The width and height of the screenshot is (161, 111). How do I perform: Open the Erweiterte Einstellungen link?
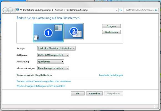pos(111,75)
